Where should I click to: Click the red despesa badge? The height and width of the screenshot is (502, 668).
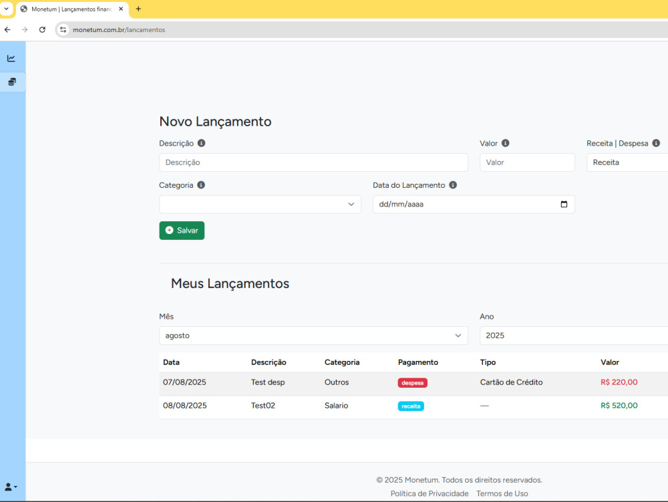point(412,382)
